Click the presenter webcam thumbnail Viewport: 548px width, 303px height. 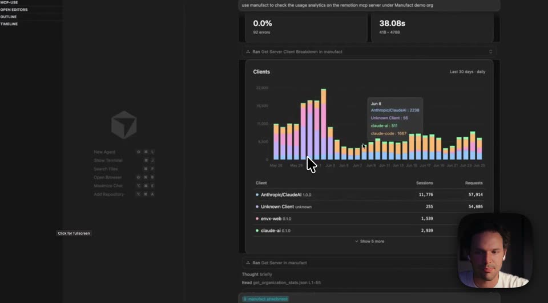495,251
